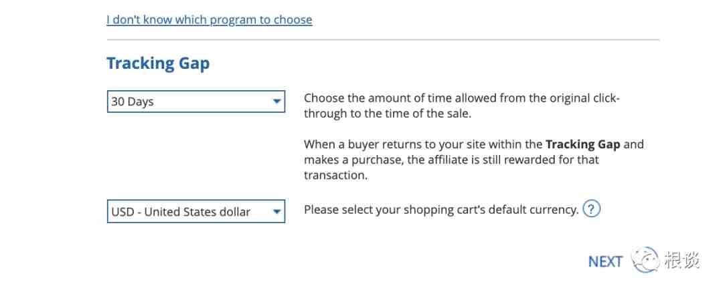
Task: Click the 根谈 watermark text
Action: point(682,260)
